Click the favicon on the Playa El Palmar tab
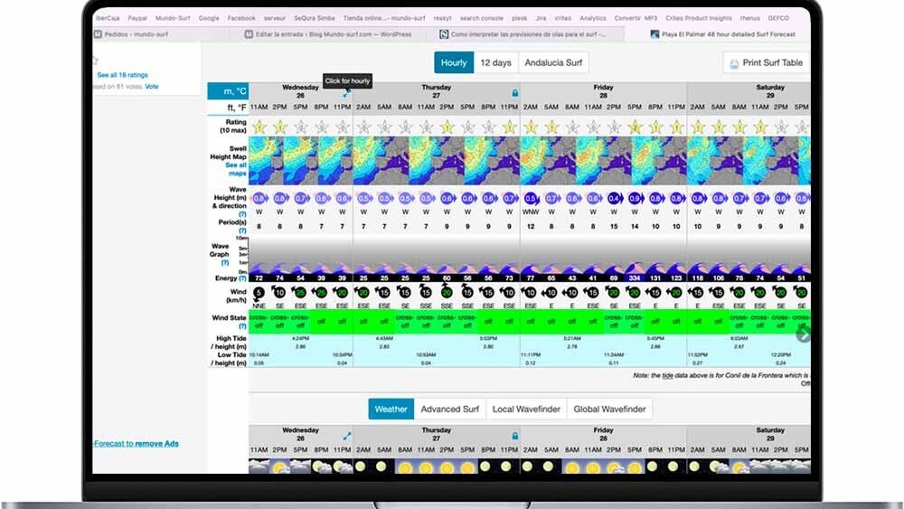 pyautogui.click(x=654, y=34)
